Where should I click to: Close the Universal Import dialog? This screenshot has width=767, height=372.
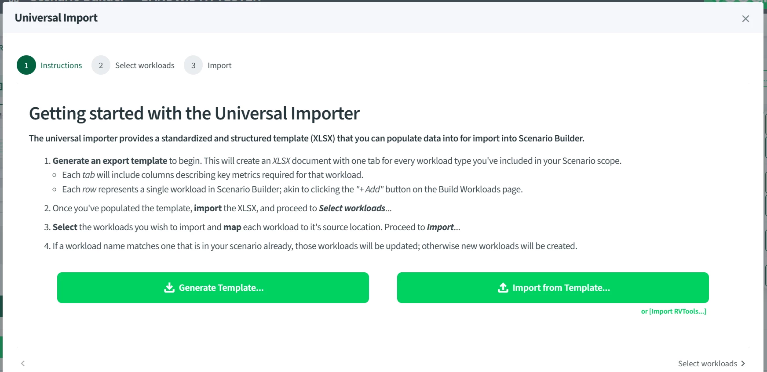tap(745, 18)
